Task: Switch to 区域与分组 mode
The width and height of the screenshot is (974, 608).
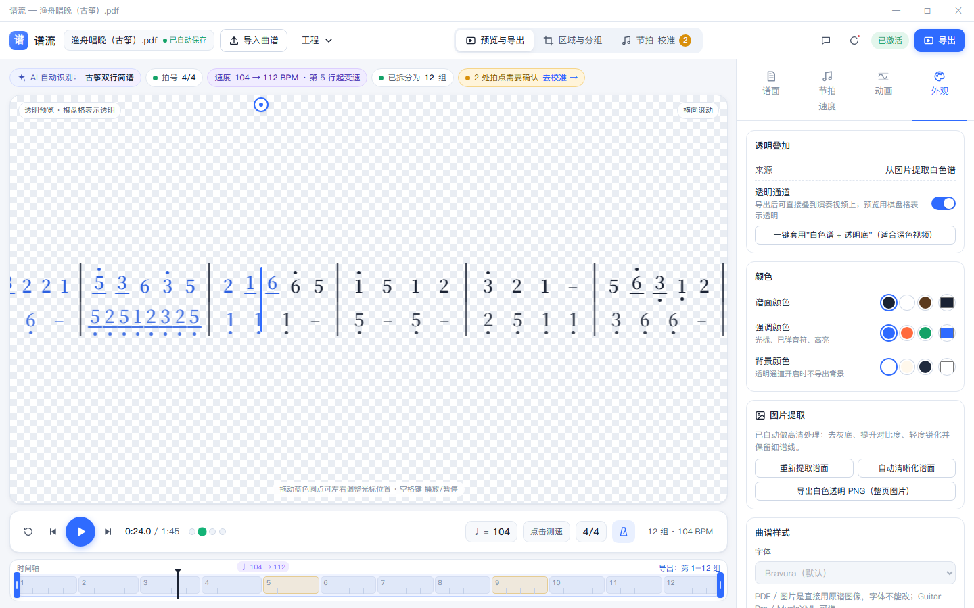Action: [x=573, y=41]
